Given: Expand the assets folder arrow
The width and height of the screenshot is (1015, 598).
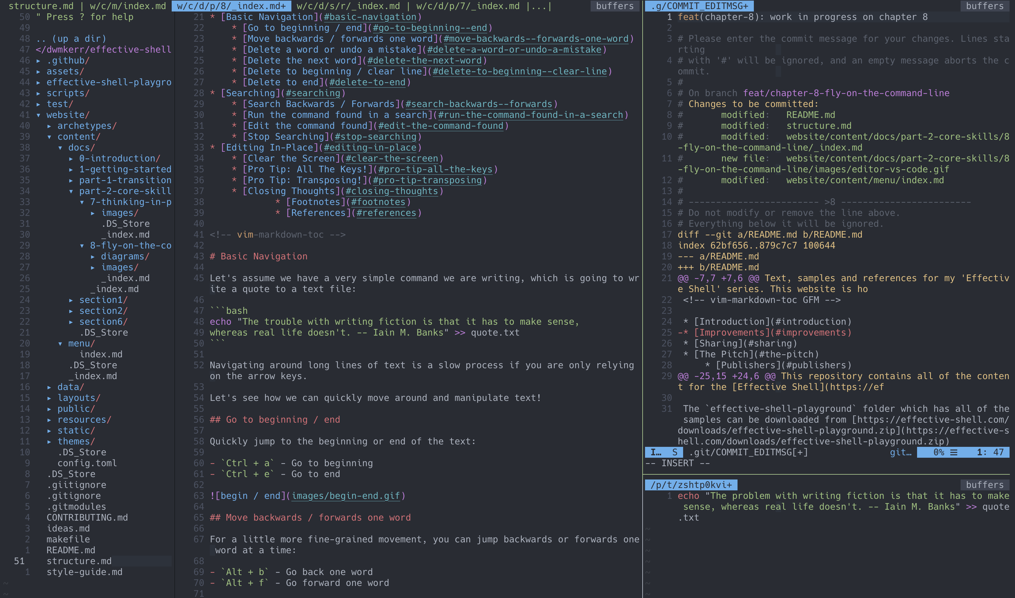Looking at the screenshot, I should point(38,71).
